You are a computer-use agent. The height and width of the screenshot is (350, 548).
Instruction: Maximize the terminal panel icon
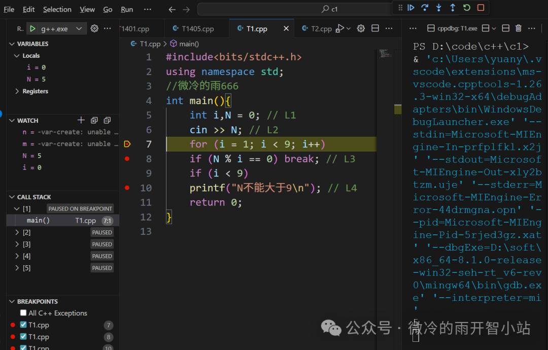505,28
